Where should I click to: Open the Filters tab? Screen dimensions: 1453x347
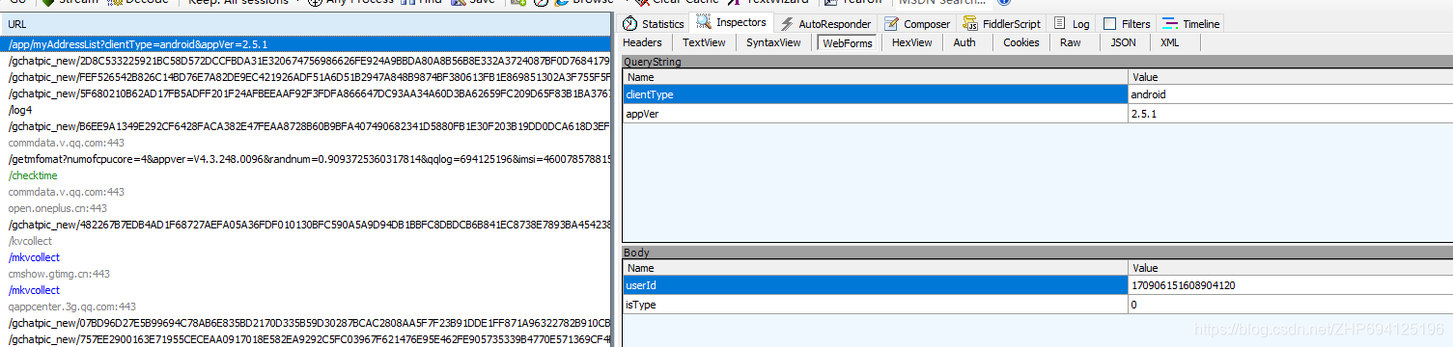(x=1127, y=23)
